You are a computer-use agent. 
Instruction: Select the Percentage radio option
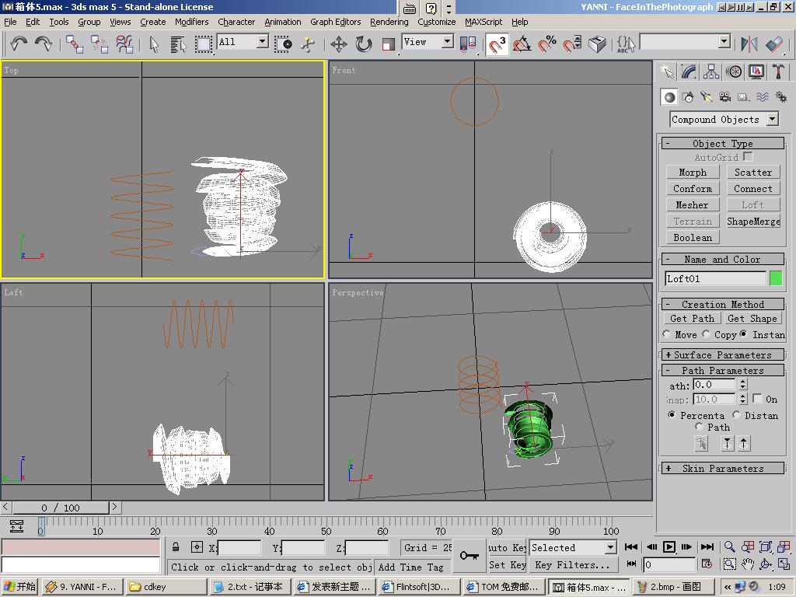click(x=672, y=415)
